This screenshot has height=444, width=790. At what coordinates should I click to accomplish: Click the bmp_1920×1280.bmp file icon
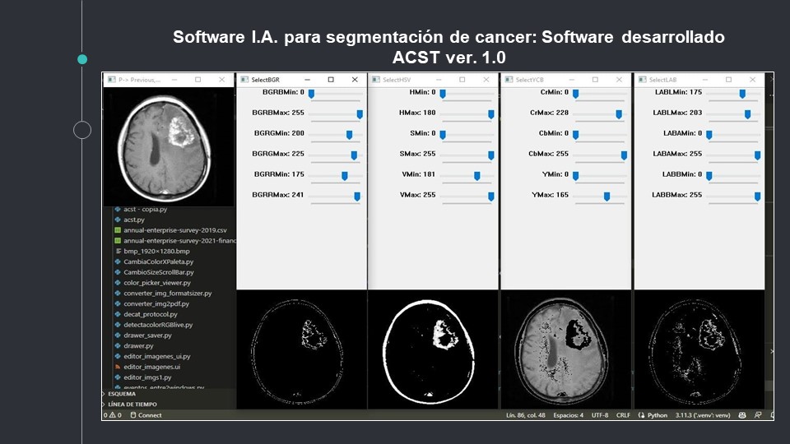[117, 252]
